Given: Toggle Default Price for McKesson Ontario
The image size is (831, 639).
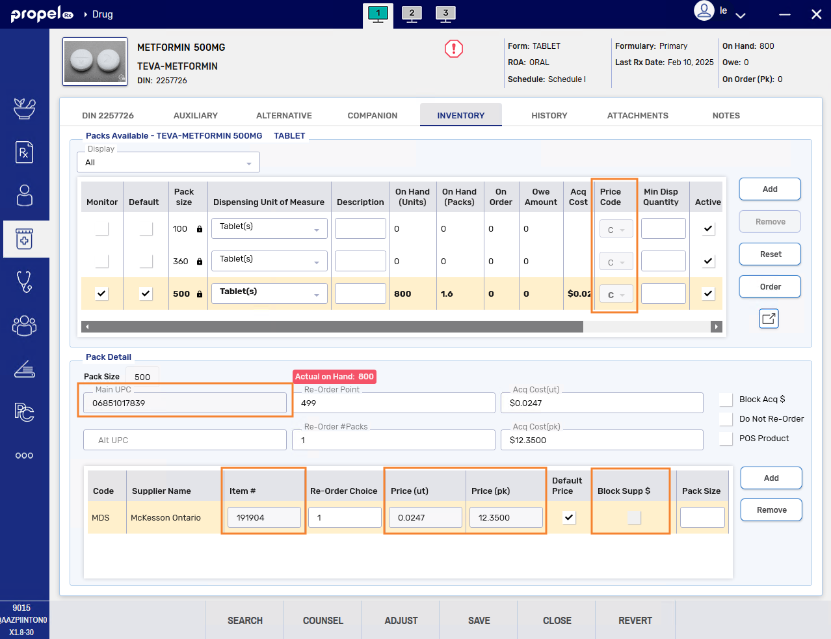Looking at the screenshot, I should [569, 517].
